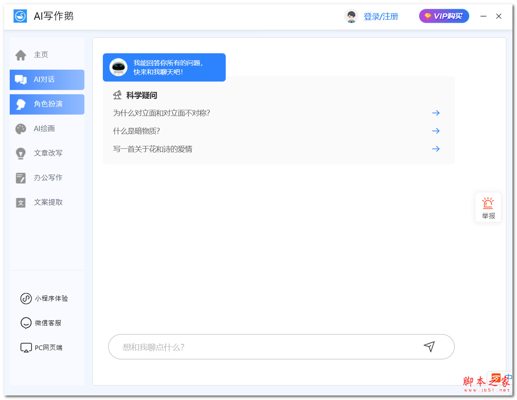Click the user avatar in the top bar
The height and width of the screenshot is (400, 517).
coord(351,16)
